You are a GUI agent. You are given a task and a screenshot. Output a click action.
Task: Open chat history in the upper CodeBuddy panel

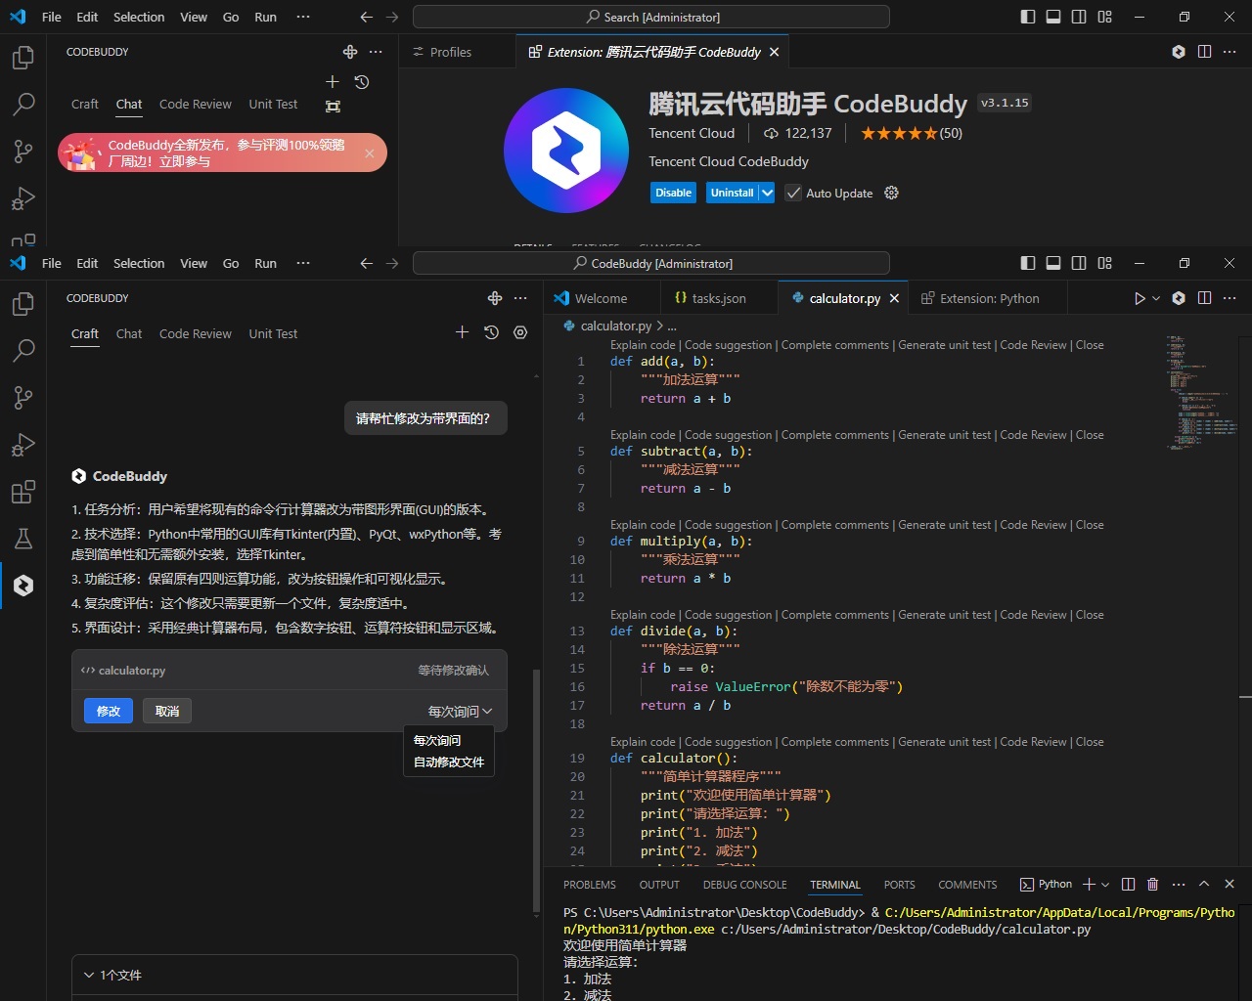(x=362, y=82)
